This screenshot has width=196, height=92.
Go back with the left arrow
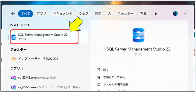(x=13, y=14)
